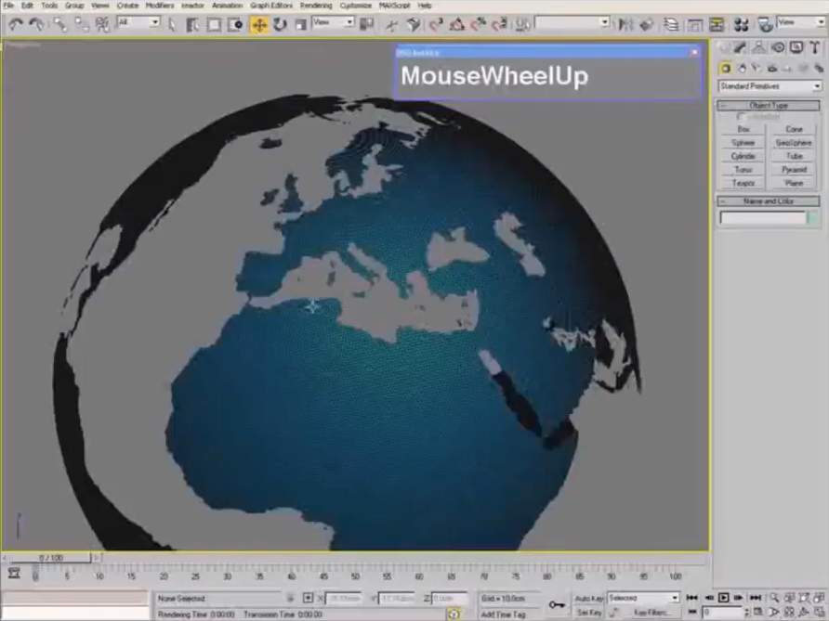This screenshot has height=621, width=829.
Task: Click the Use Pivot Point Center icon
Action: 366,24
